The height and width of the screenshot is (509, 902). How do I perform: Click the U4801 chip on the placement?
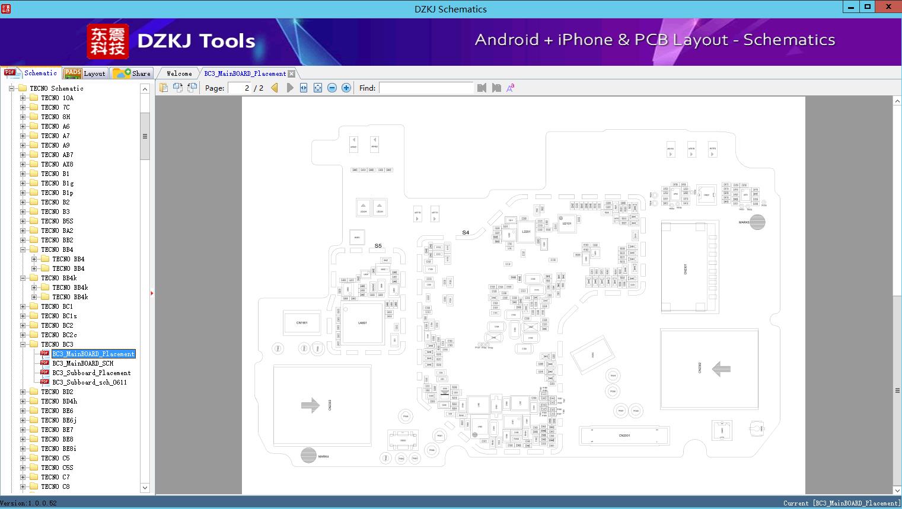click(362, 323)
